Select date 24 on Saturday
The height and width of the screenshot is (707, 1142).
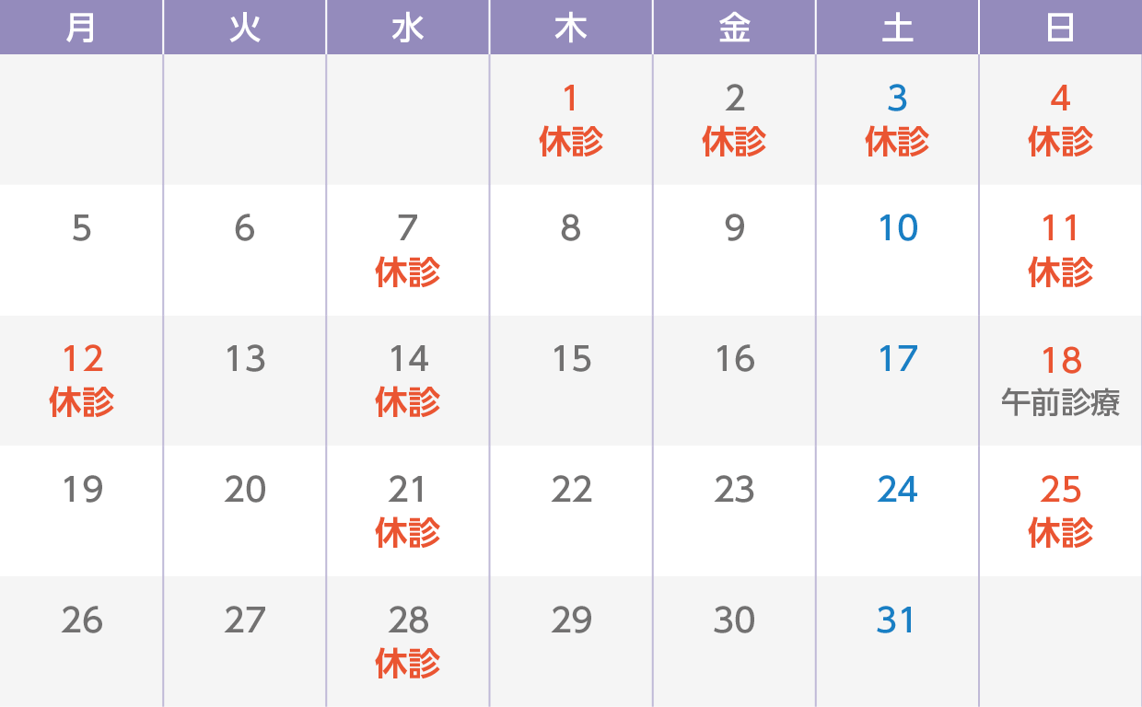(x=897, y=490)
